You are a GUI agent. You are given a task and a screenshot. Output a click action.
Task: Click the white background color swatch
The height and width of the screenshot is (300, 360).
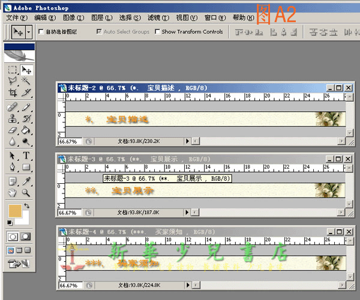coord(25,220)
